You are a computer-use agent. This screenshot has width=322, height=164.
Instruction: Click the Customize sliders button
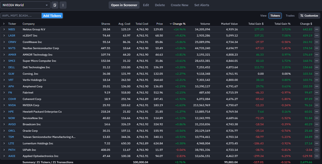coord(309,16)
